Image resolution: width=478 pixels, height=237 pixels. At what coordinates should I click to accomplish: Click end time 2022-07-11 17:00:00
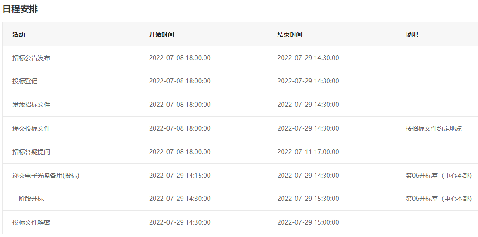click(308, 152)
